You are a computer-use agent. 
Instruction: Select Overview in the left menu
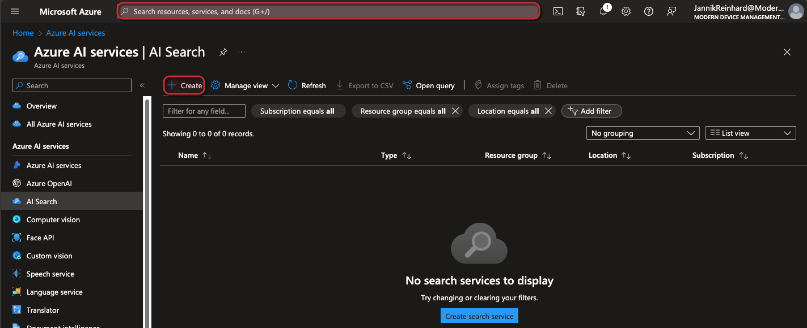coord(41,106)
